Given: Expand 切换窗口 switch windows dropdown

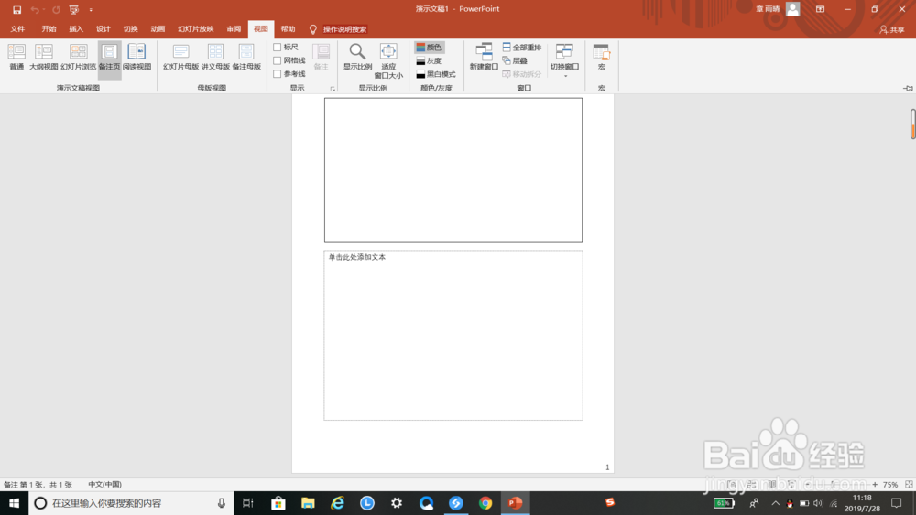Looking at the screenshot, I should 564,60.
